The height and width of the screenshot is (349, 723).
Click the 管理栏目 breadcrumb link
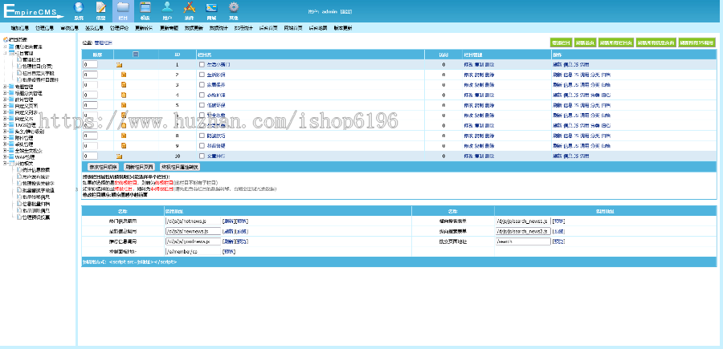coord(102,43)
